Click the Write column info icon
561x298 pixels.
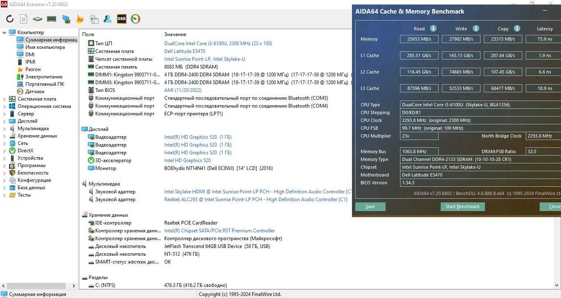476,28
